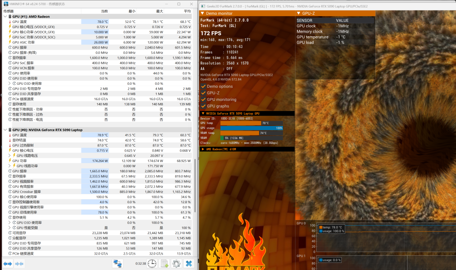The width and height of the screenshot is (456, 270).
Task: Click the 平均 column header
Action: coord(187,11)
